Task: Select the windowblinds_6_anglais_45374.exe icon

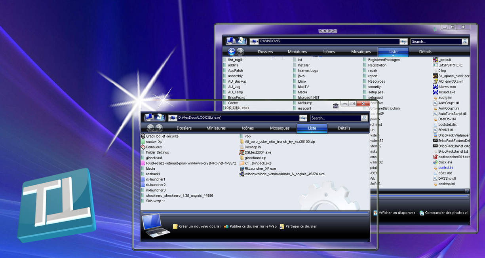Action: [x=242, y=174]
